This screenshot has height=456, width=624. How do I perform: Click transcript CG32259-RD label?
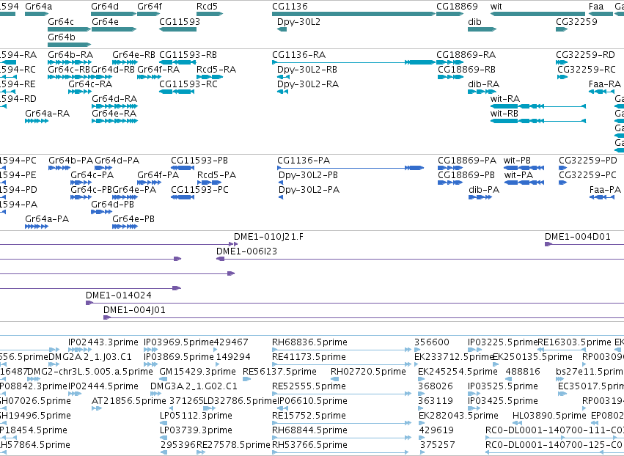[585, 55]
